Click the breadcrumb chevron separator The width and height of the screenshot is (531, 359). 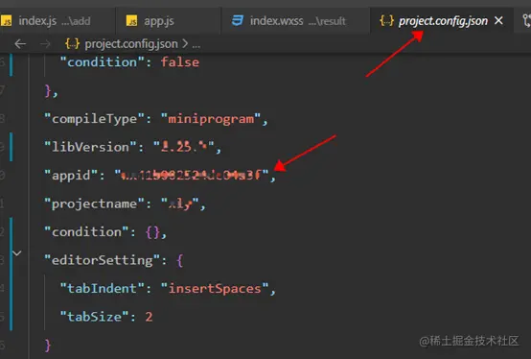click(x=185, y=44)
